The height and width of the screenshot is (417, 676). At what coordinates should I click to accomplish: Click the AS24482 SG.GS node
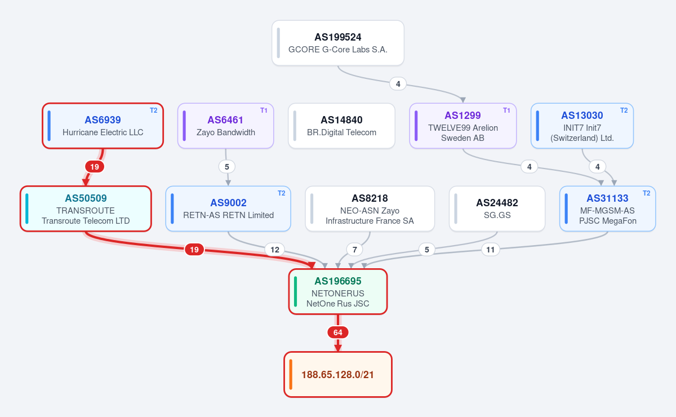[x=497, y=208]
